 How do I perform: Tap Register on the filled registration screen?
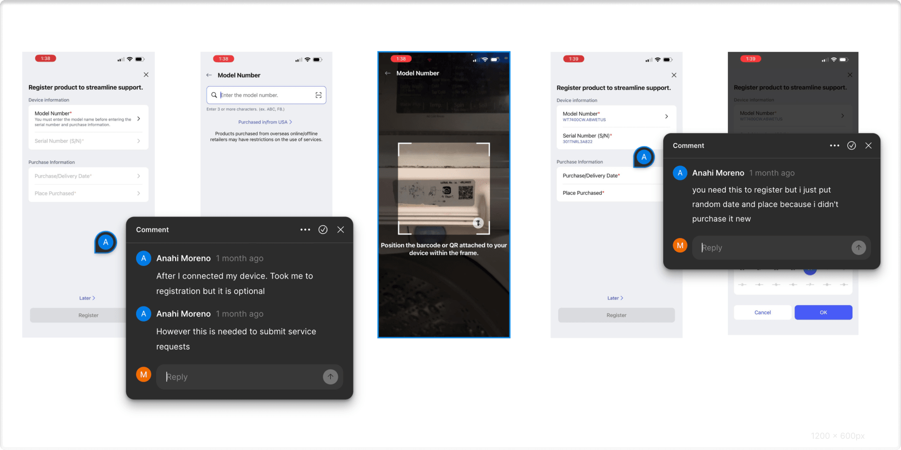[616, 315]
